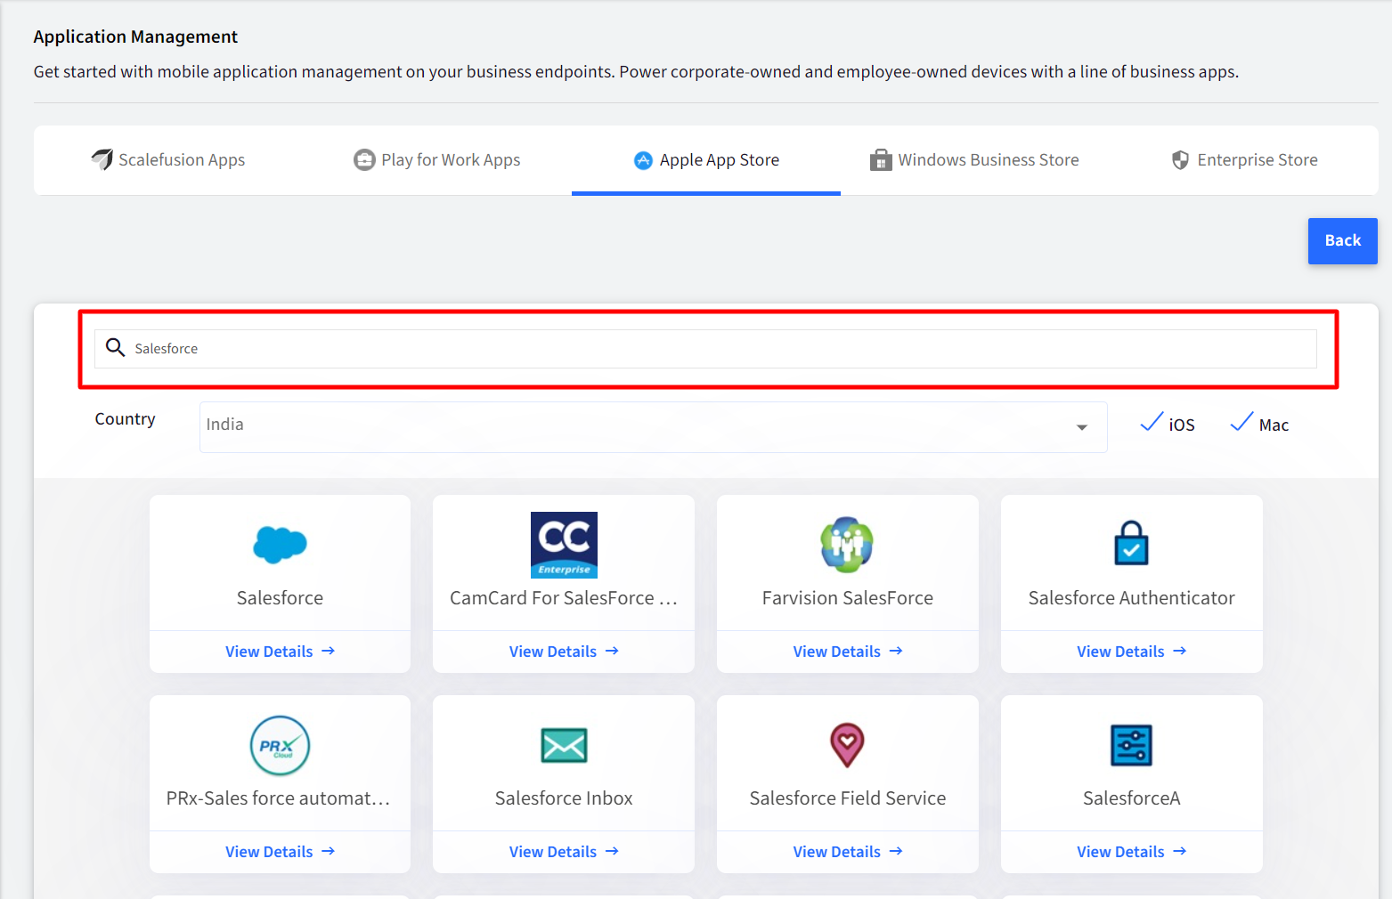
Task: Click the Country label
Action: [x=125, y=419]
